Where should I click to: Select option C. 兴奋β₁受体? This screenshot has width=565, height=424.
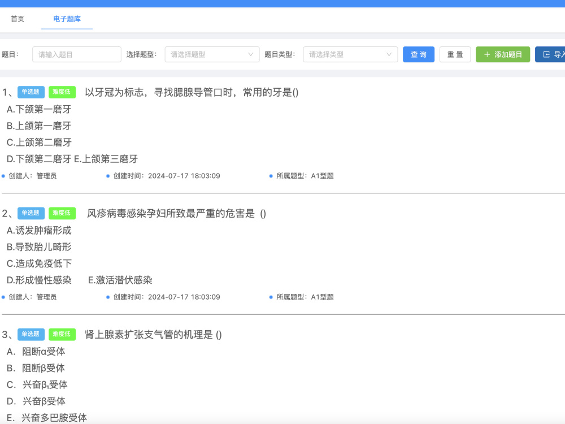(37, 384)
